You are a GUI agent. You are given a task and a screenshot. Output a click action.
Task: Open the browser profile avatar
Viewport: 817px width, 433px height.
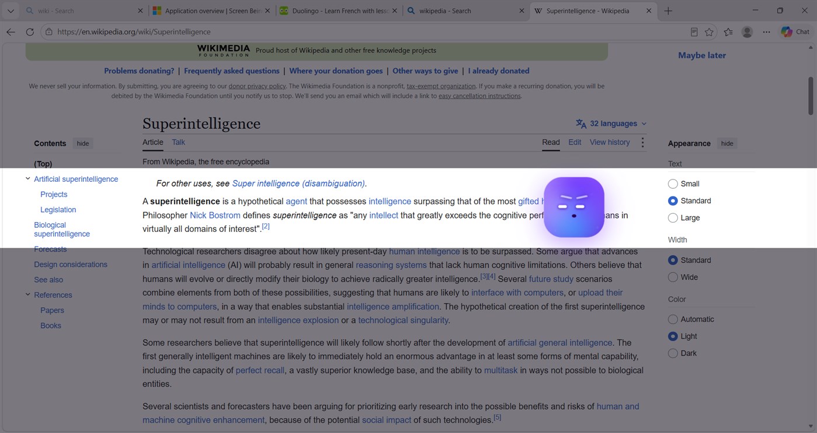(x=747, y=32)
